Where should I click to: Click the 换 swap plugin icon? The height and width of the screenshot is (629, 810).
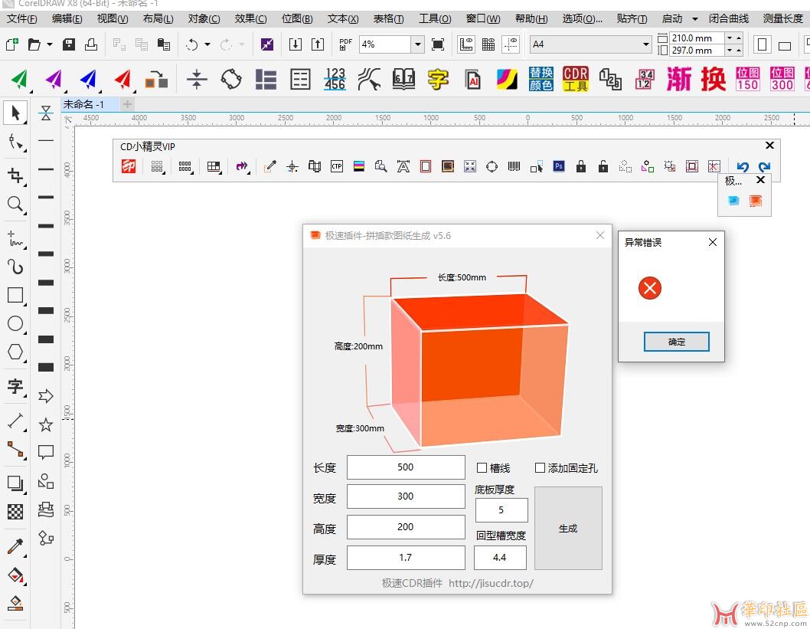714,79
